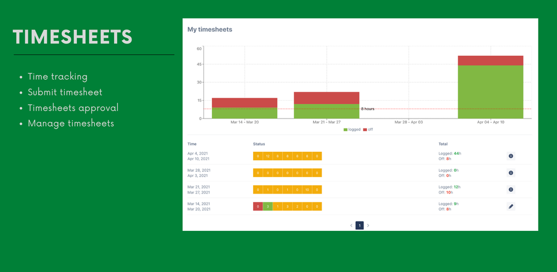Click the 'Time' column header

pyautogui.click(x=192, y=144)
